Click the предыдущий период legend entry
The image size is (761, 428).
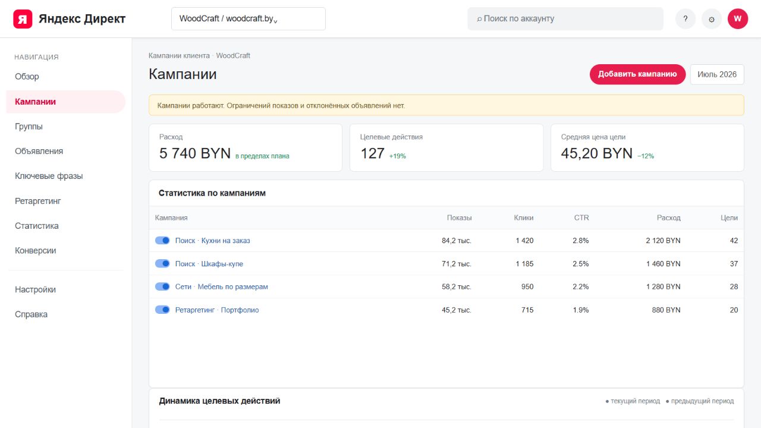(x=700, y=401)
